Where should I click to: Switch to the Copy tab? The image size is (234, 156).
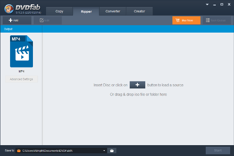pyautogui.click(x=59, y=11)
